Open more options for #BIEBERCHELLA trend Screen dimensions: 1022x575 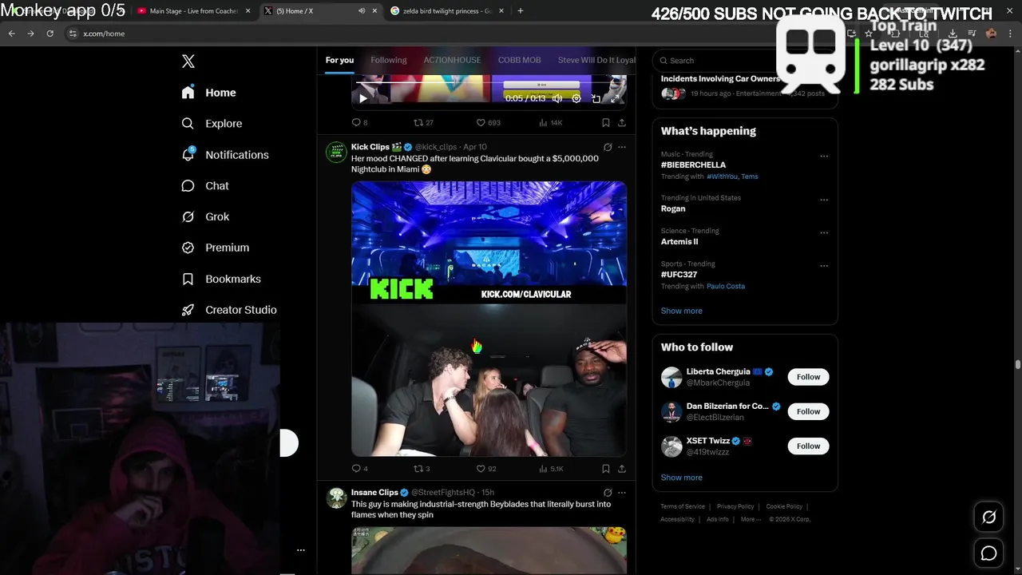click(x=824, y=157)
